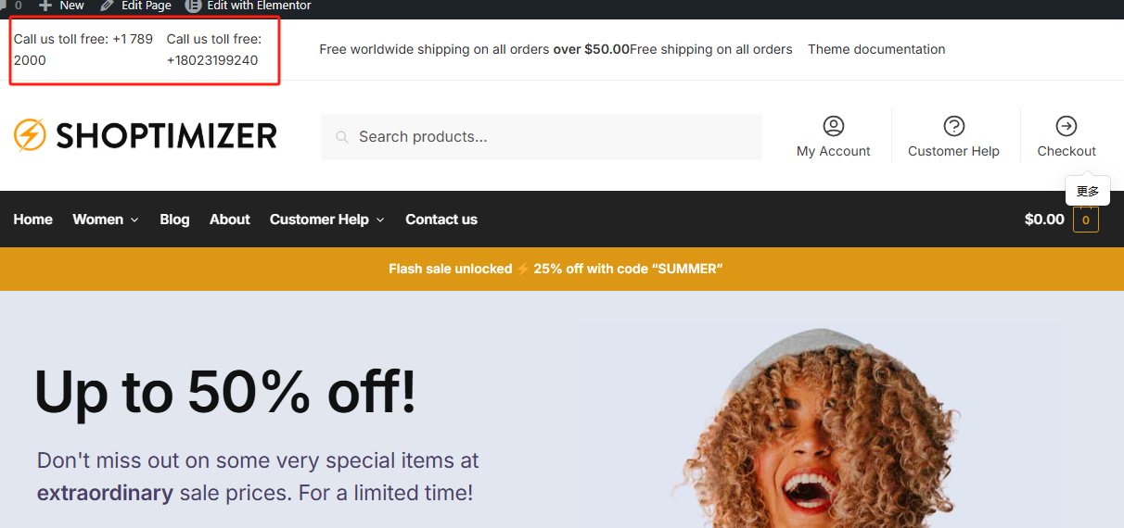Click the pencil icon for Edit Page

point(108,6)
